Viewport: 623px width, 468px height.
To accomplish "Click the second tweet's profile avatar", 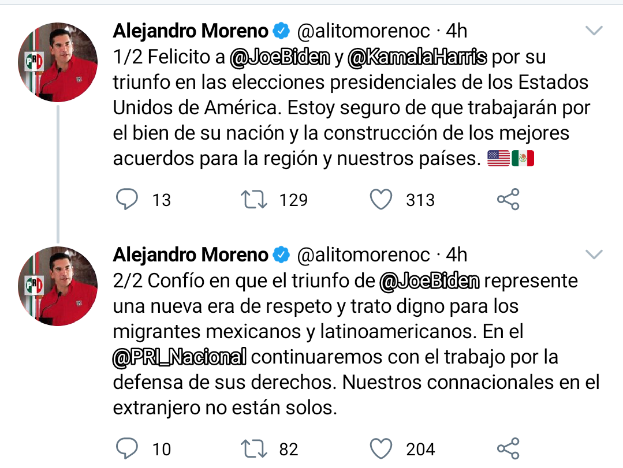I will click(59, 285).
